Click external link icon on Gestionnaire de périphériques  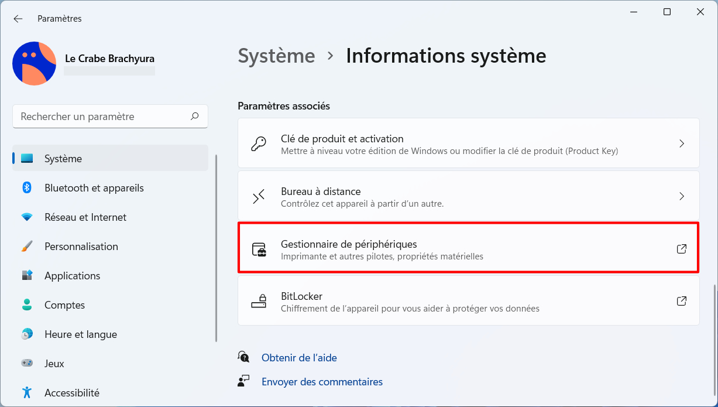[682, 249]
